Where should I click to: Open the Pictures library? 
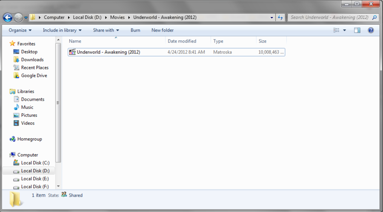pyautogui.click(x=29, y=115)
